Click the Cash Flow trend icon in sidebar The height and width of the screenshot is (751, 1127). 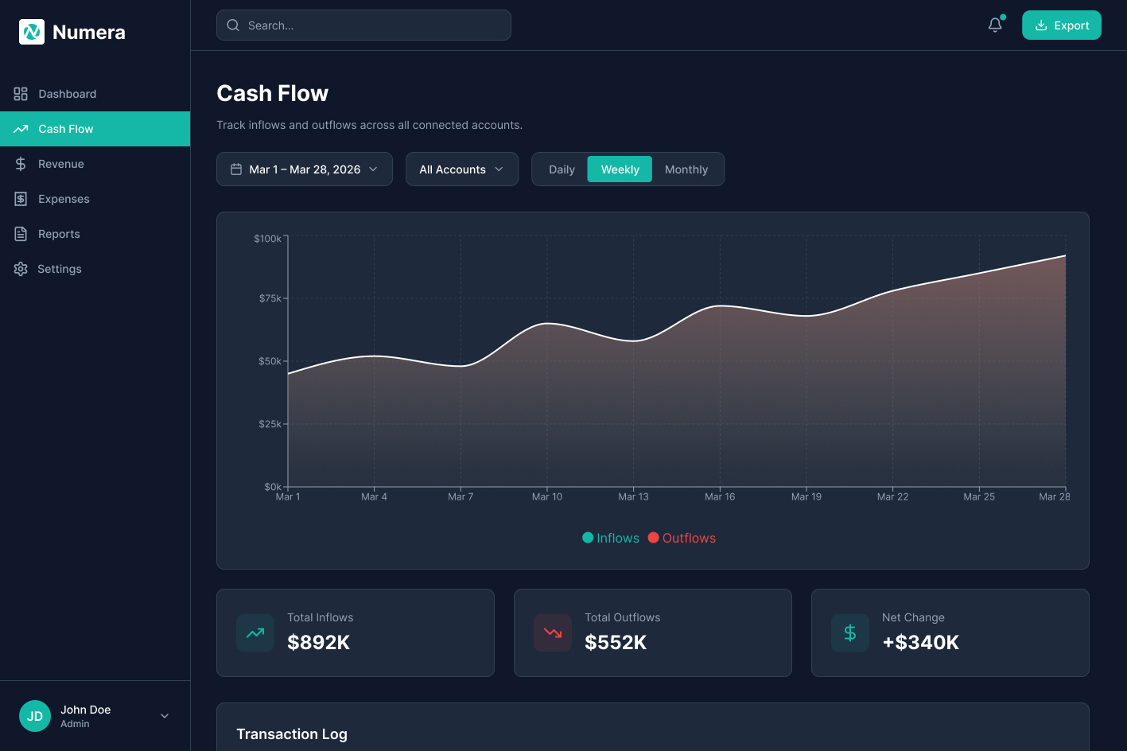pyautogui.click(x=21, y=129)
